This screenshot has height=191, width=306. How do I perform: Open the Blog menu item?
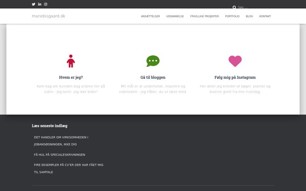(249, 17)
